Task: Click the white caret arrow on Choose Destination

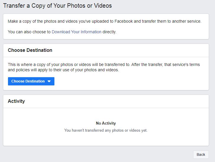Action: [49, 81]
